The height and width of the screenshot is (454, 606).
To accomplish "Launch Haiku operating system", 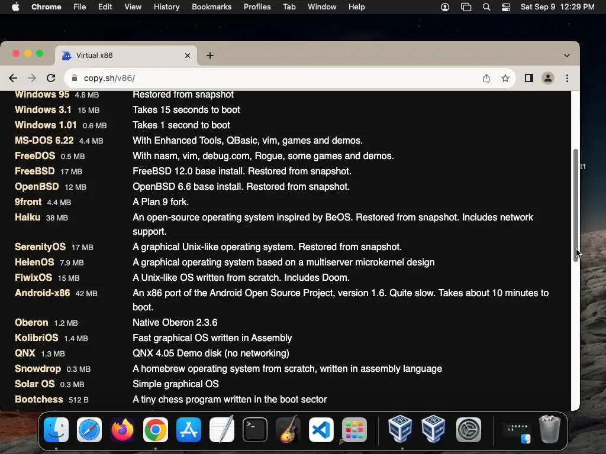I will pos(27,218).
